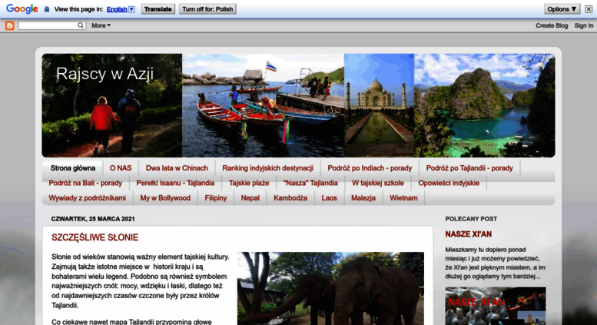Expand the More menu in Blogger bar

(101, 25)
